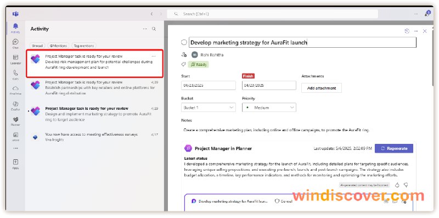Expand the Priority Medium dropdown
Image resolution: width=439 pixels, height=218 pixels.
(x=269, y=107)
